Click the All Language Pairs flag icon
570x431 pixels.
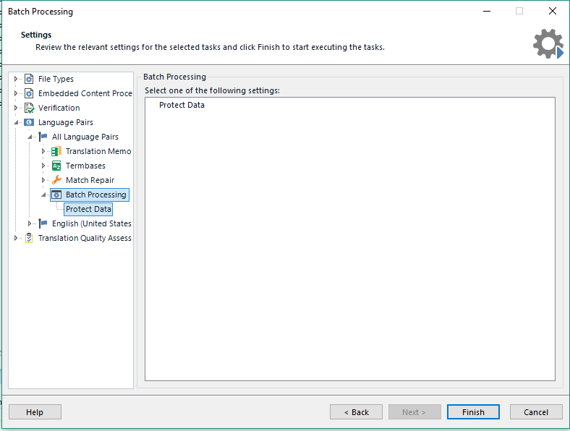point(43,137)
